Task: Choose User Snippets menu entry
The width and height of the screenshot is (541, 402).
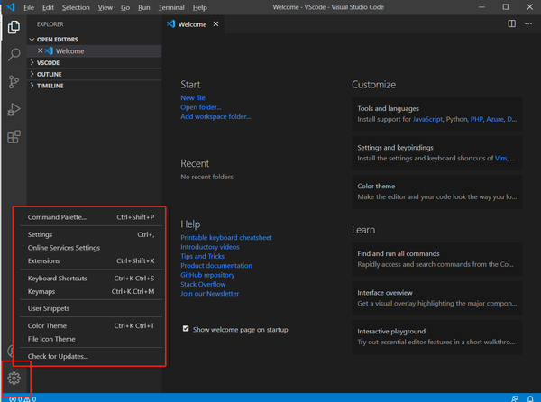Action: point(91,308)
